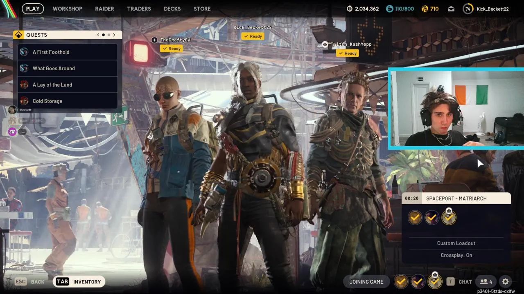Image resolution: width=524 pixels, height=294 pixels.
Task: Click the TheCraftyCW player name
Action: [175, 40]
